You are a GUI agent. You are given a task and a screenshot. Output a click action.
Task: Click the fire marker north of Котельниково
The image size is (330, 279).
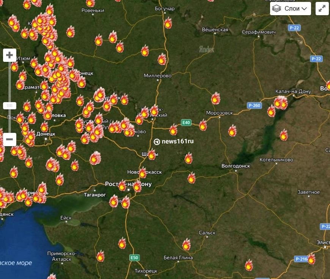tap(283, 135)
